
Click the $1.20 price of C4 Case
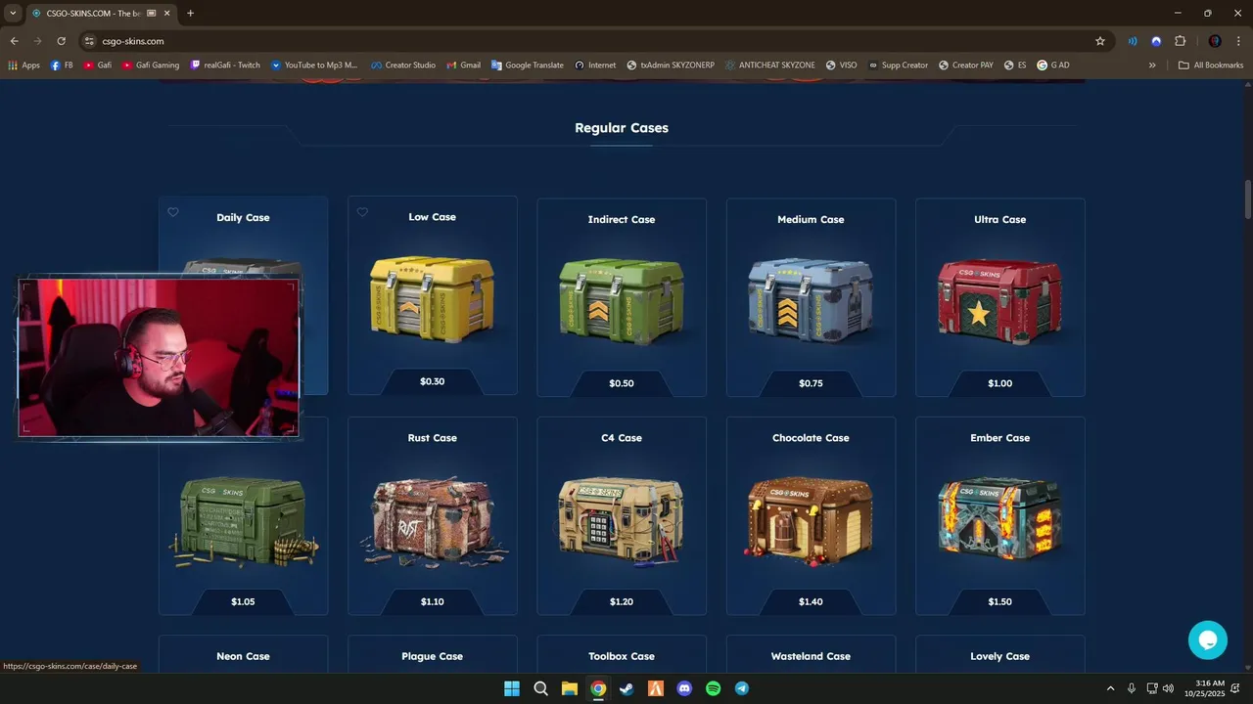point(622,601)
